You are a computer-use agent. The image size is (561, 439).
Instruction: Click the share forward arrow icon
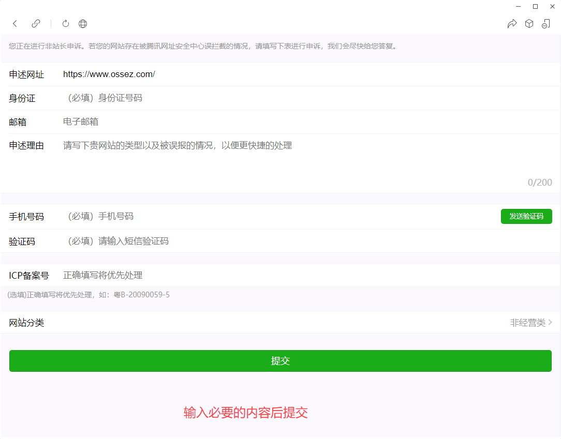click(512, 23)
